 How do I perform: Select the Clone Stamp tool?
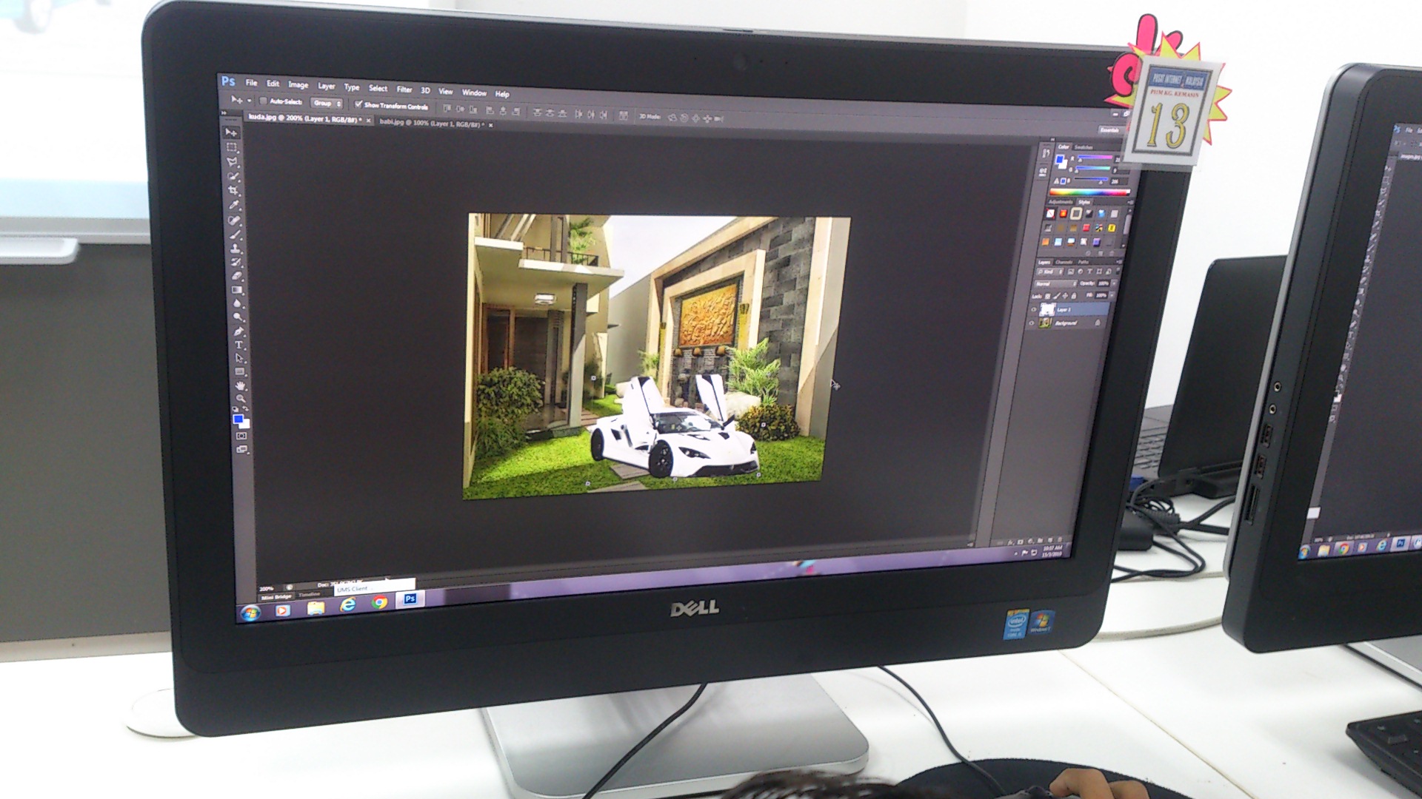pyautogui.click(x=236, y=248)
